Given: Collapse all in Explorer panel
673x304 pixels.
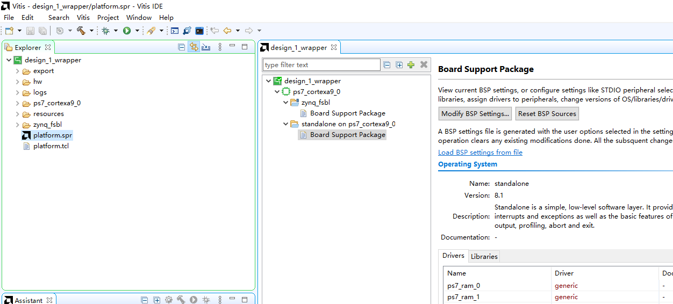Looking at the screenshot, I should [182, 47].
